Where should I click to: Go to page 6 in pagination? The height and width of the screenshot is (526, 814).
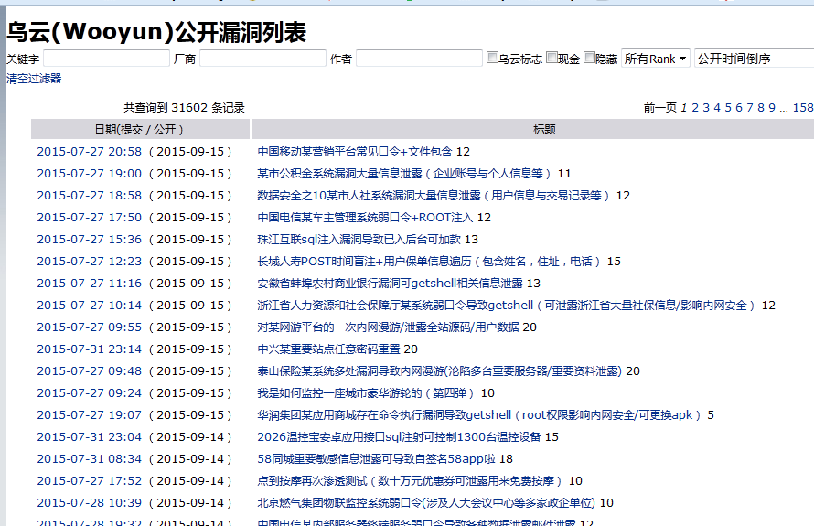[739, 107]
